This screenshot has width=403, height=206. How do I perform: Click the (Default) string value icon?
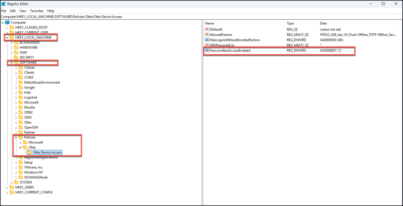pos(207,29)
